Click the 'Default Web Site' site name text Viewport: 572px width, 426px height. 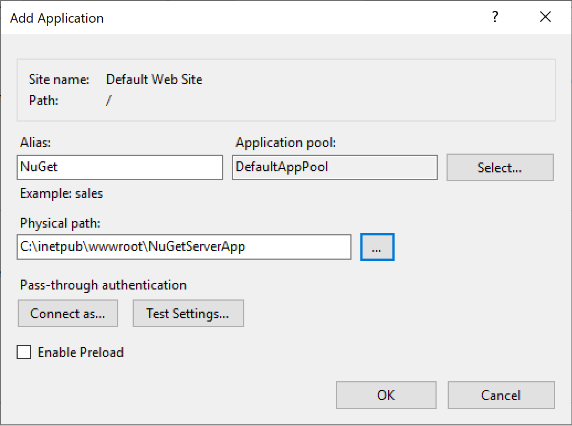[x=154, y=79]
